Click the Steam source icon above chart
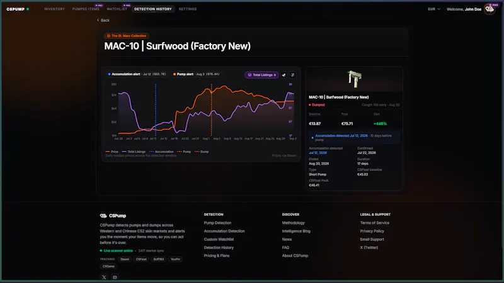 pos(284,75)
